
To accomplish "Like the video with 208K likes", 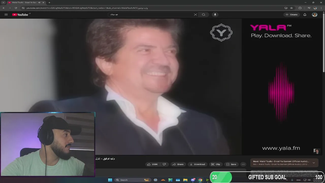I will coord(153,164).
